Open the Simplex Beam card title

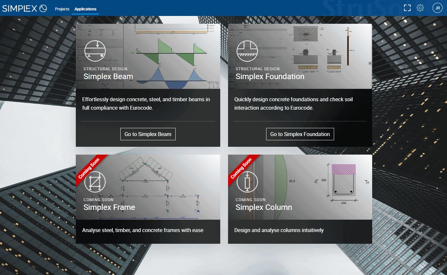click(x=108, y=76)
